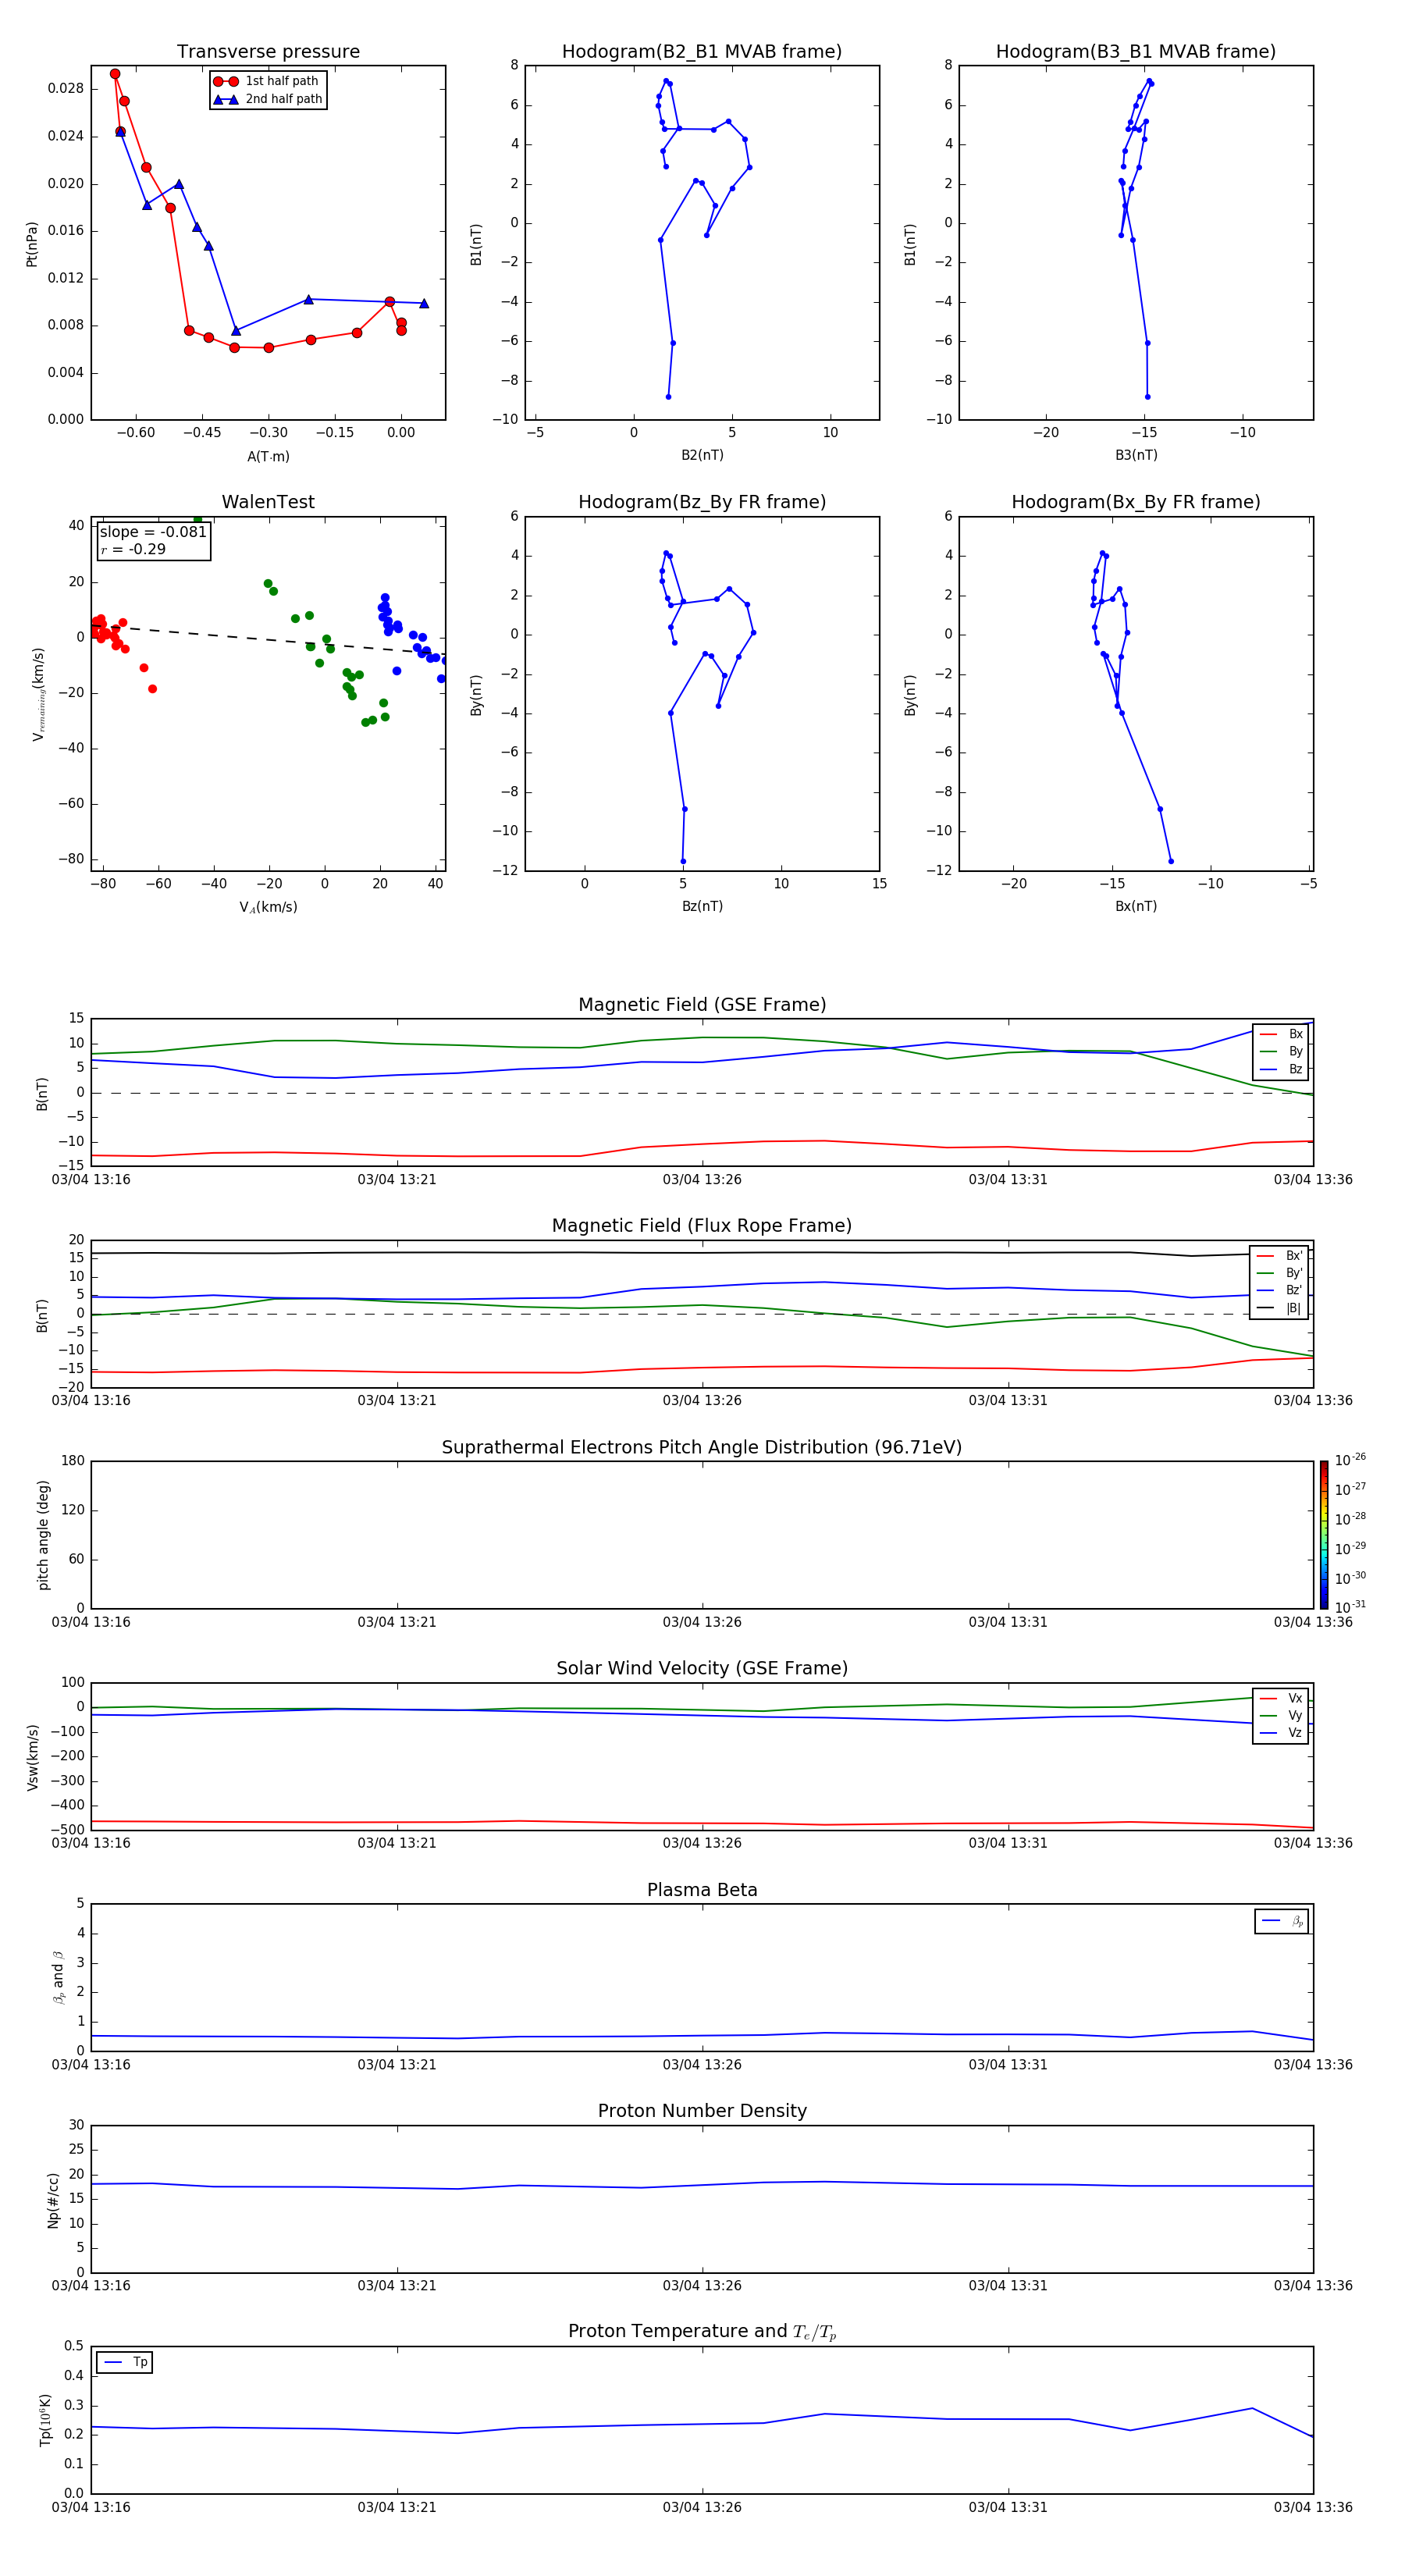Click the rainbow colorbar beside the pitch angle panel
Image resolution: width=1405 pixels, height=2576 pixels.
tap(1323, 1535)
